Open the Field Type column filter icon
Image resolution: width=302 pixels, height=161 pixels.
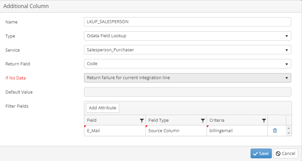(203, 121)
